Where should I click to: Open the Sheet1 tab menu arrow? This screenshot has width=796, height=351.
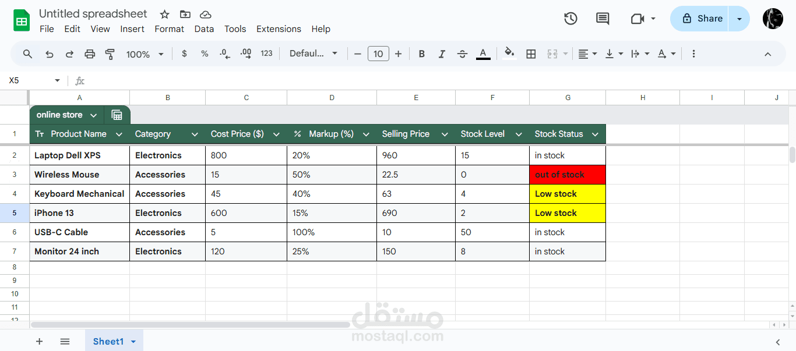[133, 342]
